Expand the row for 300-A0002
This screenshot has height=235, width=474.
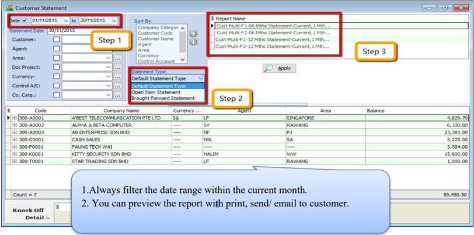(x=15, y=125)
